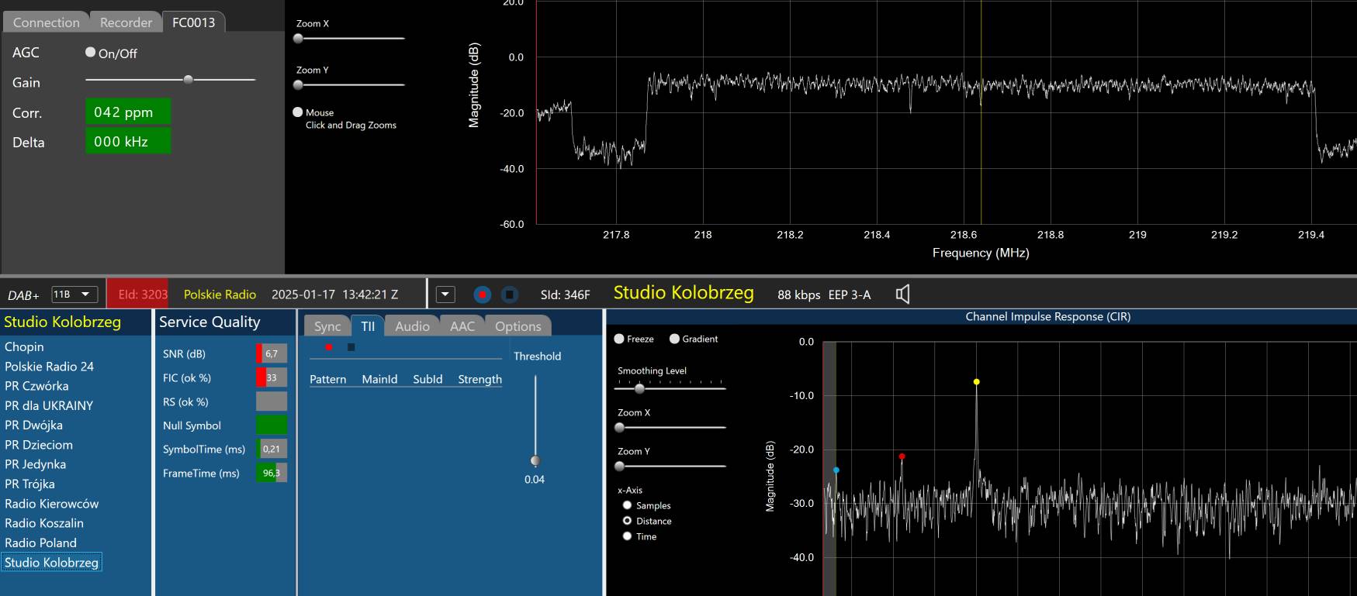1357x596 pixels.
Task: Click the blue peak marker in CIR plot
Action: (x=836, y=470)
